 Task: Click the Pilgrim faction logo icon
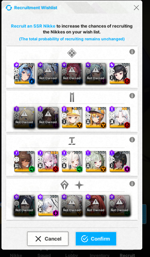pos(65,185)
